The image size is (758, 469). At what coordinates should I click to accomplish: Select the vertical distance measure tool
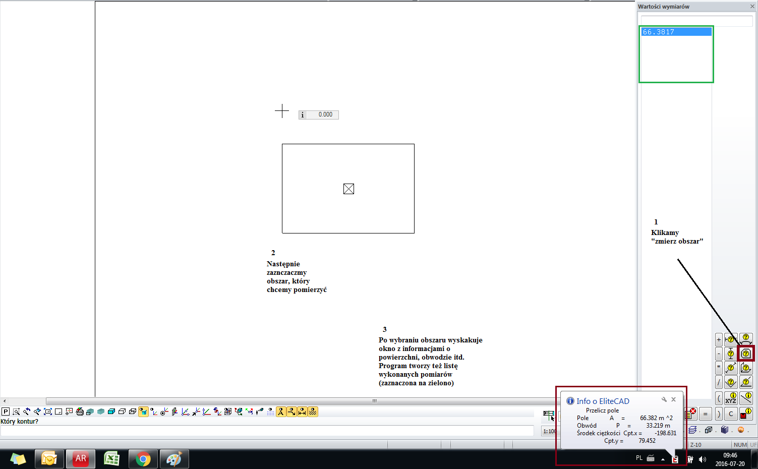click(731, 354)
